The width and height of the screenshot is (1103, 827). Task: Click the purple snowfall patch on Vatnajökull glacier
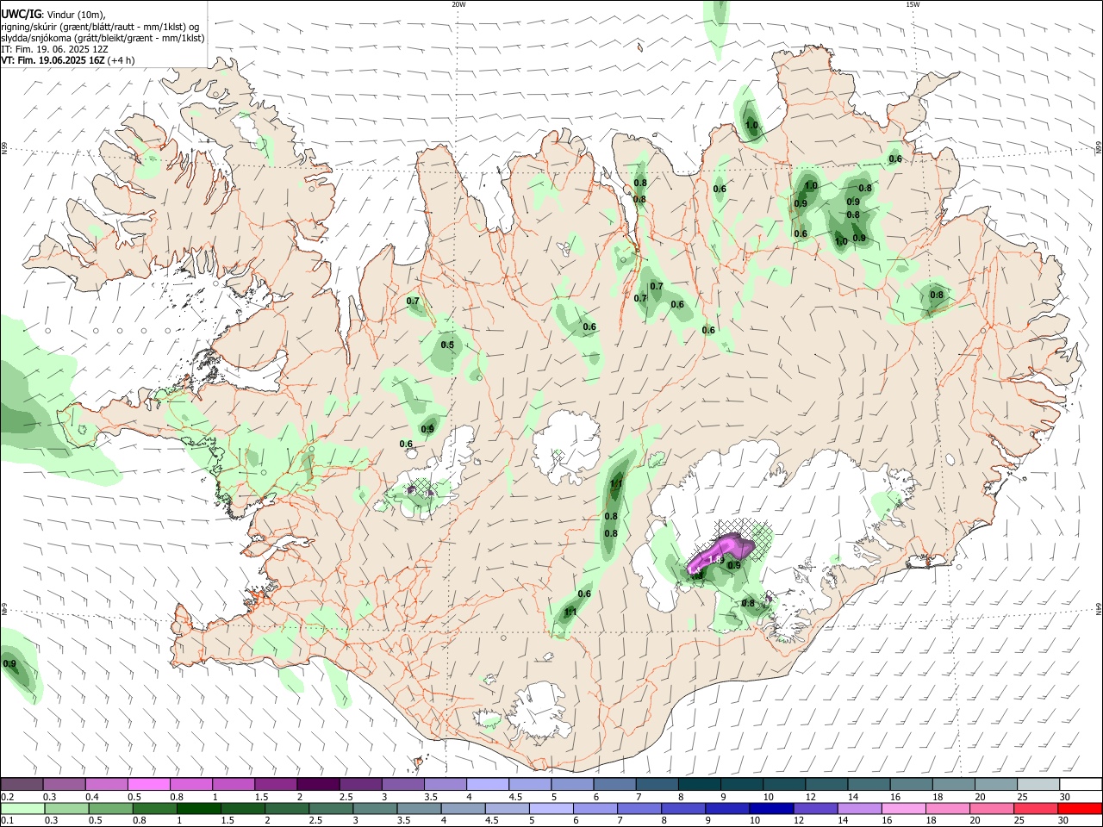click(720, 553)
